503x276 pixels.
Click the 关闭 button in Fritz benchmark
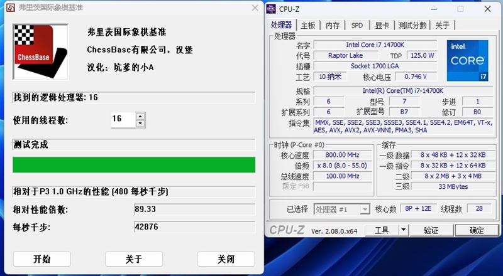(x=226, y=258)
